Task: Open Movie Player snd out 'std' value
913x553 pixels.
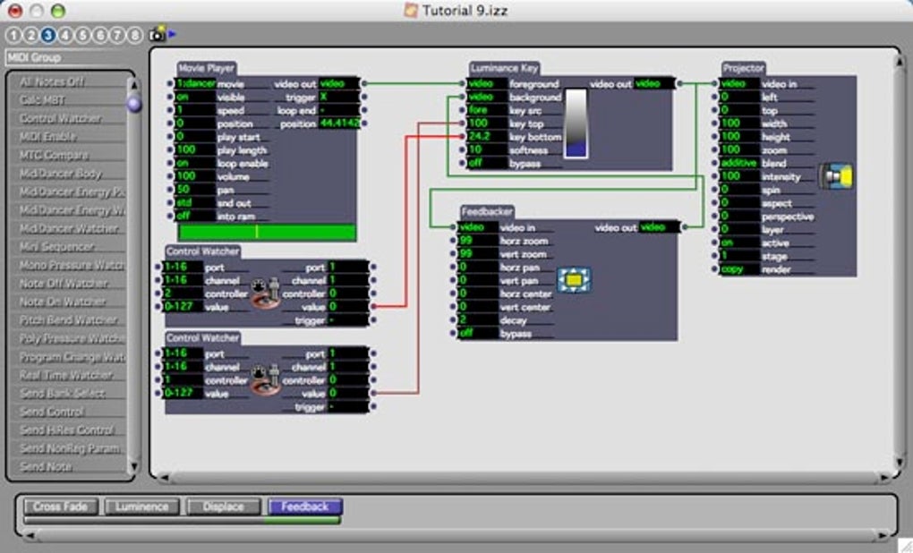Action: pos(195,202)
